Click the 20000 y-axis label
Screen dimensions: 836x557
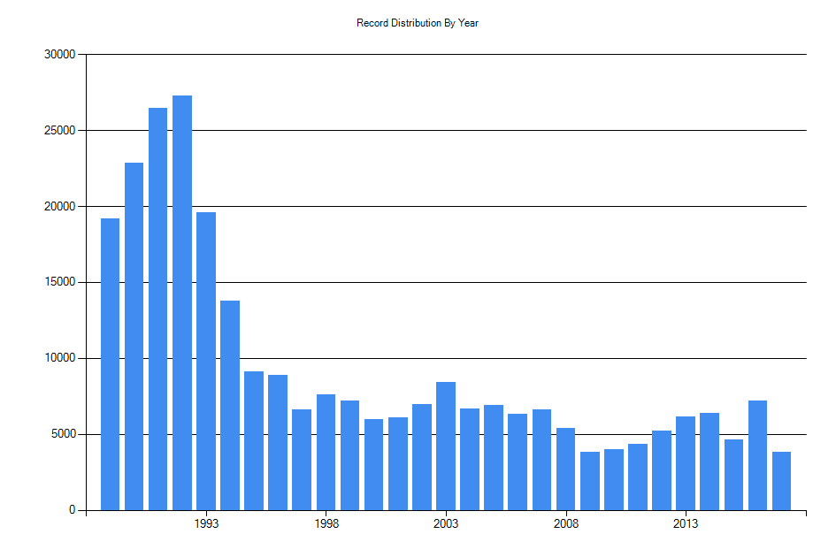60,207
